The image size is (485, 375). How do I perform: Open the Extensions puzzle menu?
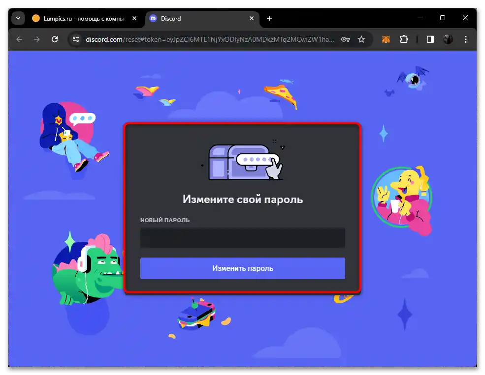[x=404, y=39]
